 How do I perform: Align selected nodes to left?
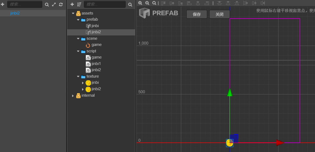point(189,3)
